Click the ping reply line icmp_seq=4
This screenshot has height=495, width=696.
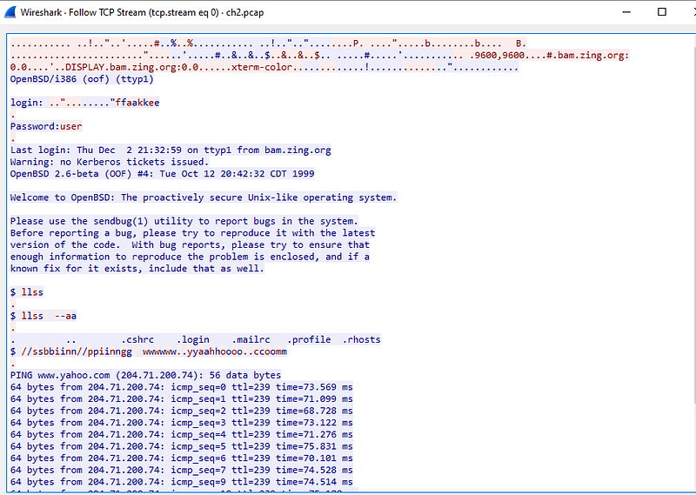[182, 435]
